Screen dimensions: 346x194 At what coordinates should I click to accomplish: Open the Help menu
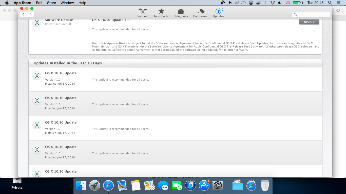point(82,3)
